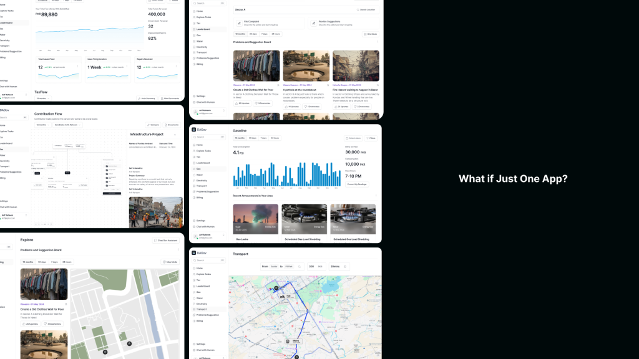Click the Gas sidebar icon in Gasoline panel
The image size is (639, 359).
click(193, 169)
